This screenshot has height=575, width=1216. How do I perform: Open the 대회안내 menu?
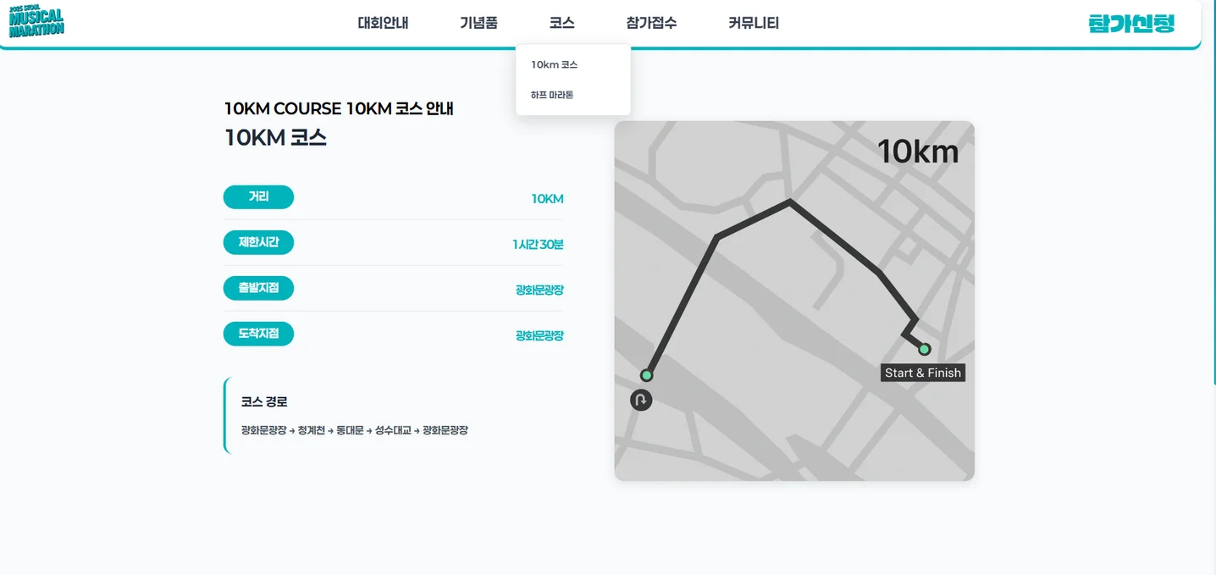pos(383,24)
